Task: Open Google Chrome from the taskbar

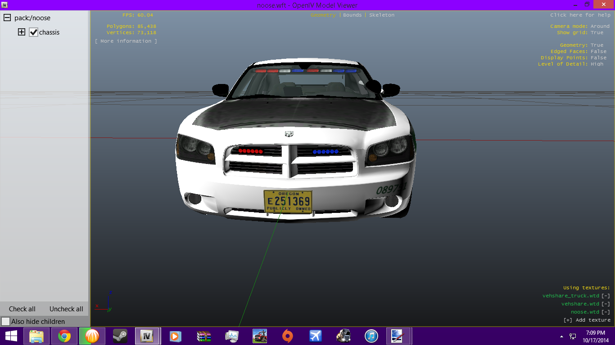Action: [64, 336]
